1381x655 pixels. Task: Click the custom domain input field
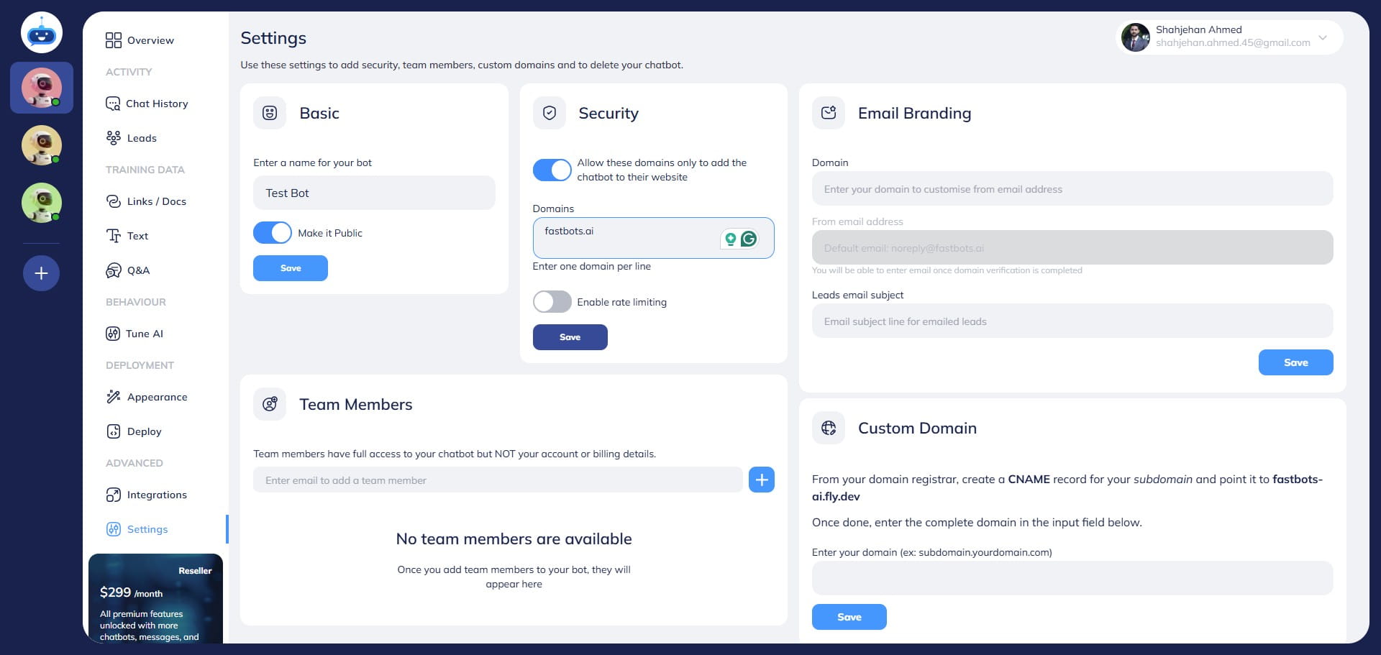tap(1072, 578)
